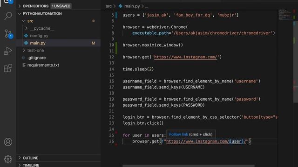This screenshot has width=298, height=167.
Task: Click the .gitignore file icon
Action: coord(24,58)
